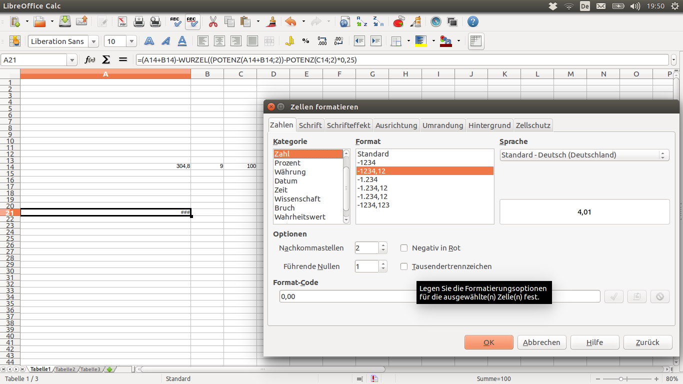The image size is (683, 384).
Task: Open the Undo history dropdown arrow
Action: click(x=303, y=22)
